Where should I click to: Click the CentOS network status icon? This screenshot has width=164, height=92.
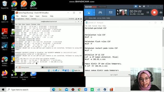[76, 19]
